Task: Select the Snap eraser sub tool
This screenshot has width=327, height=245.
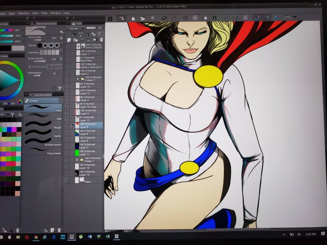Action: 43,151
